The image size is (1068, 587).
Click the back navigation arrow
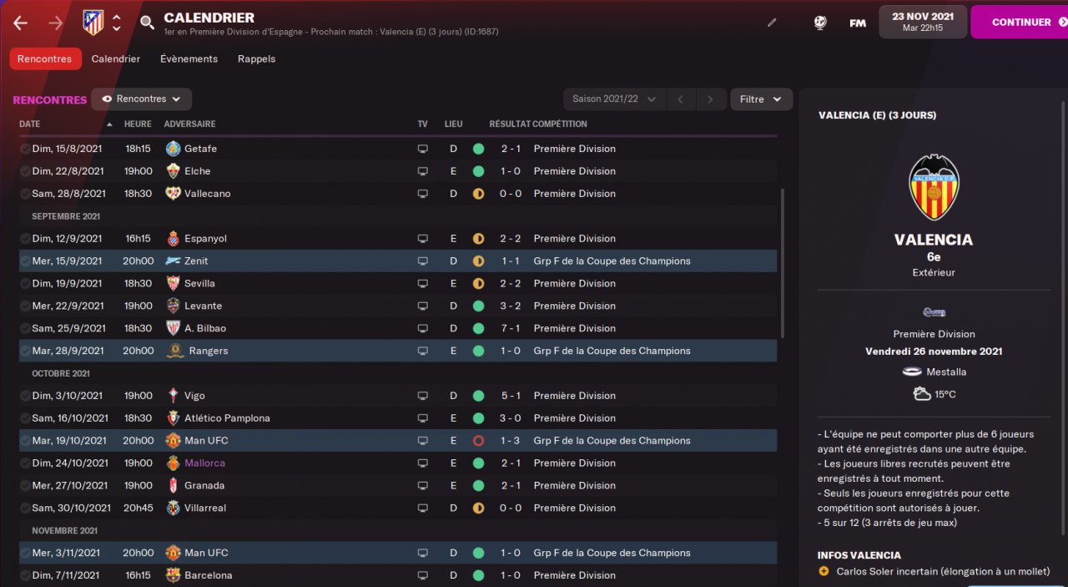pos(21,23)
